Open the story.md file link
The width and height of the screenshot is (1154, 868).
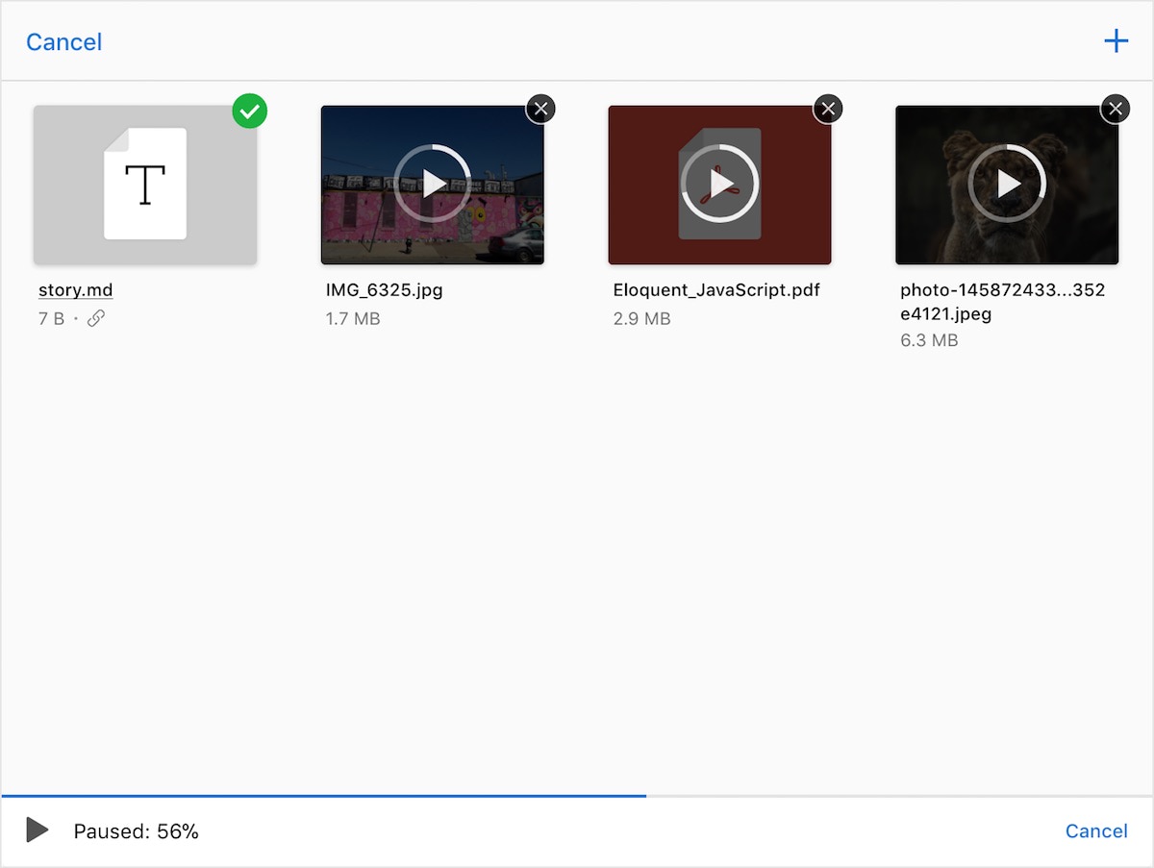76,290
